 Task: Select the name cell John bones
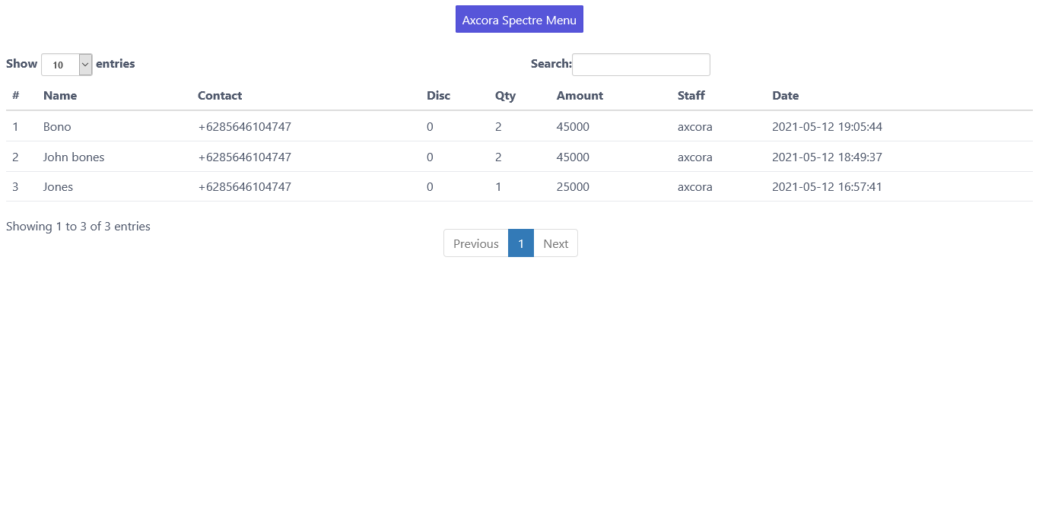[x=74, y=157]
